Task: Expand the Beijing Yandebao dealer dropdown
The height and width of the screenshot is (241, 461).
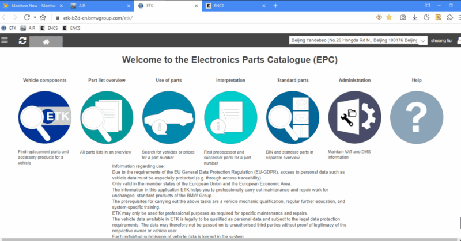Action: (423, 41)
